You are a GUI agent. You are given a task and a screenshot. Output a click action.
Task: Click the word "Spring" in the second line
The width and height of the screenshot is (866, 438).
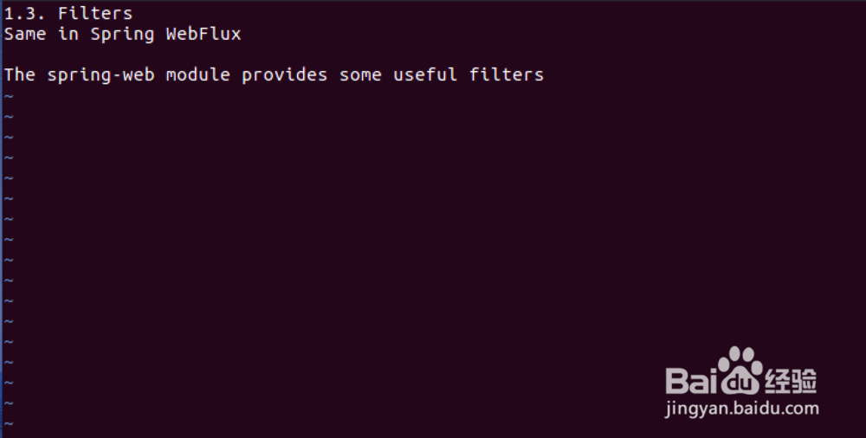pyautogui.click(x=122, y=35)
